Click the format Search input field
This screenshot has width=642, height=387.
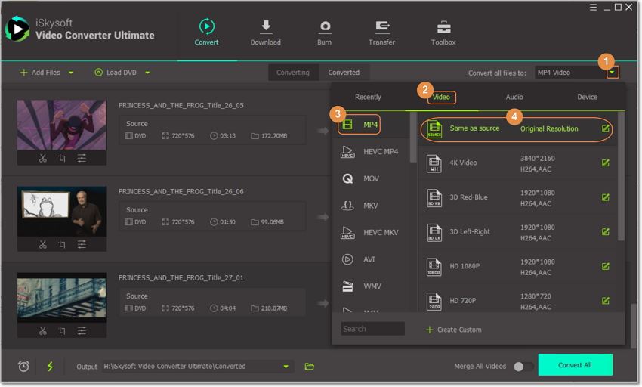[x=372, y=329]
